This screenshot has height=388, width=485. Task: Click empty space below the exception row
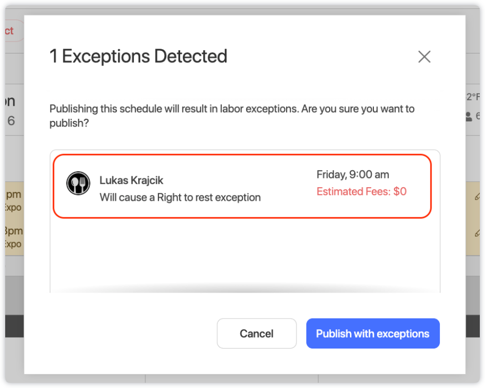245,254
